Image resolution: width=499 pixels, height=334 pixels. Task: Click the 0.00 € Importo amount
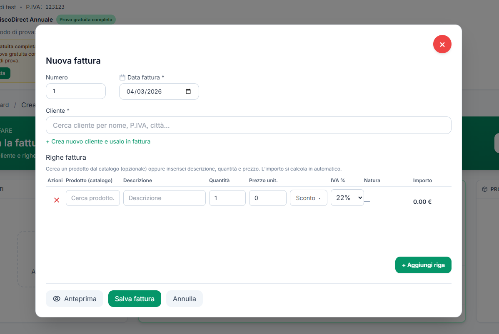(x=422, y=202)
